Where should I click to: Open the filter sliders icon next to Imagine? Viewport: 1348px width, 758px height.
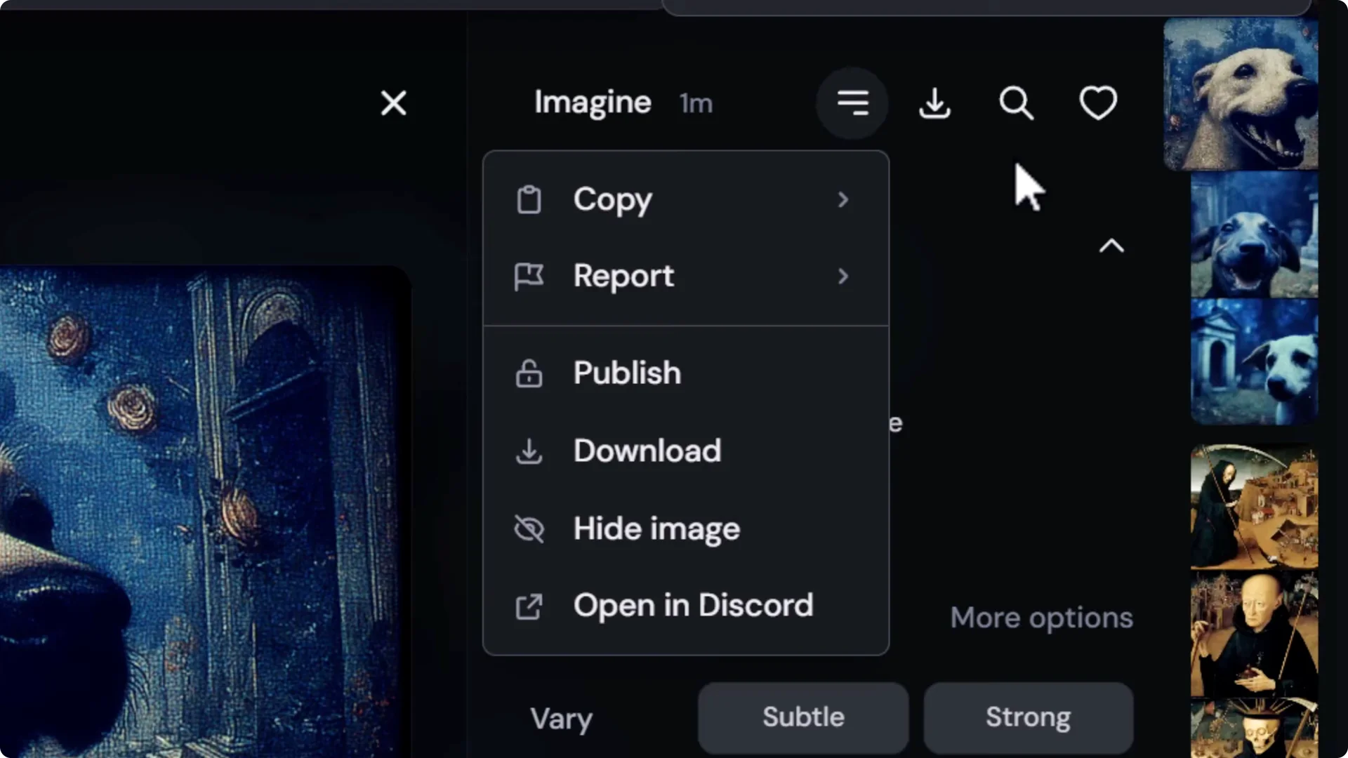pyautogui.click(x=852, y=103)
